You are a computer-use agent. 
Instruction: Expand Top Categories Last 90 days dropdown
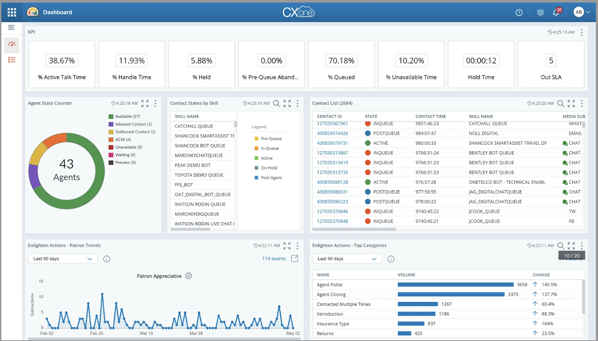[x=346, y=259]
